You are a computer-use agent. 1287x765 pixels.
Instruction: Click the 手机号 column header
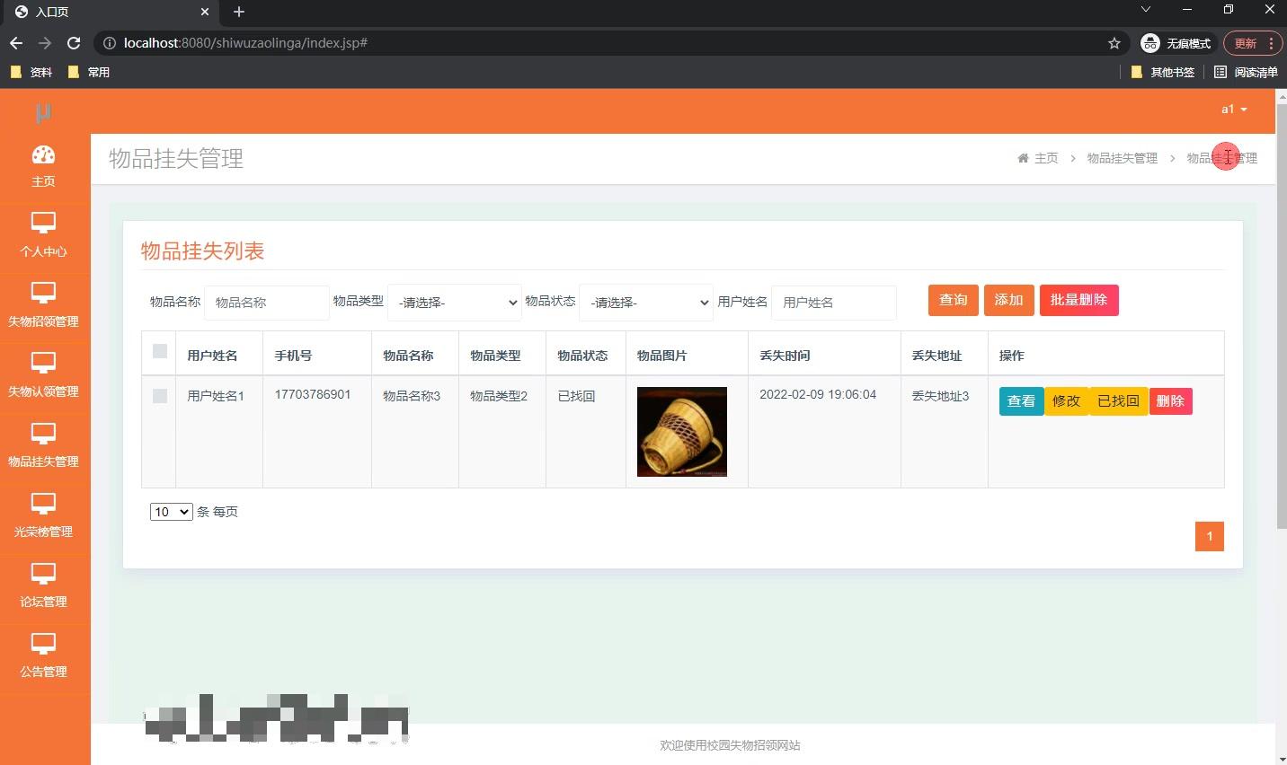tap(293, 356)
